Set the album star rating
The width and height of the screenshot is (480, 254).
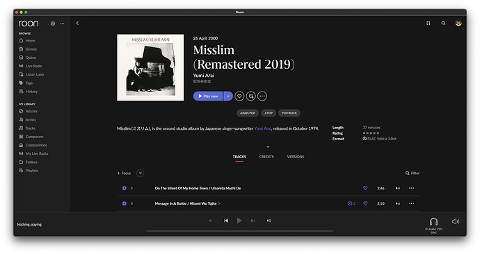tap(371, 133)
